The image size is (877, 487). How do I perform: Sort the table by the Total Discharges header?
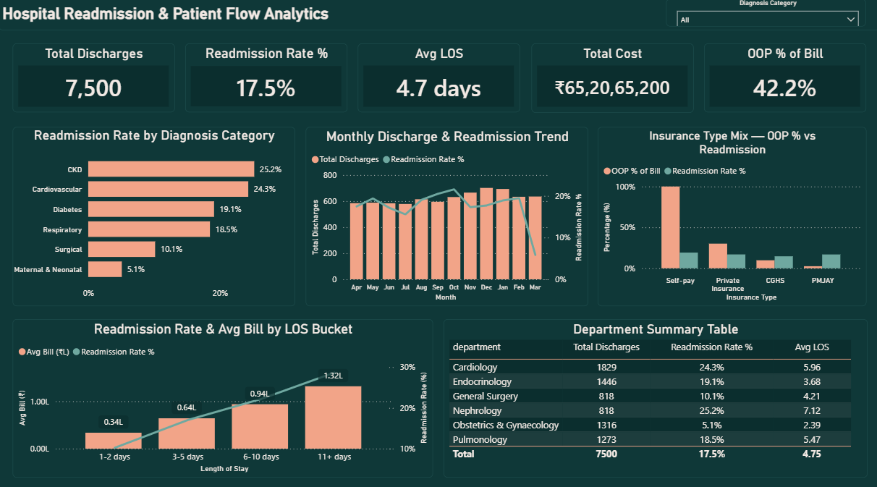(606, 347)
